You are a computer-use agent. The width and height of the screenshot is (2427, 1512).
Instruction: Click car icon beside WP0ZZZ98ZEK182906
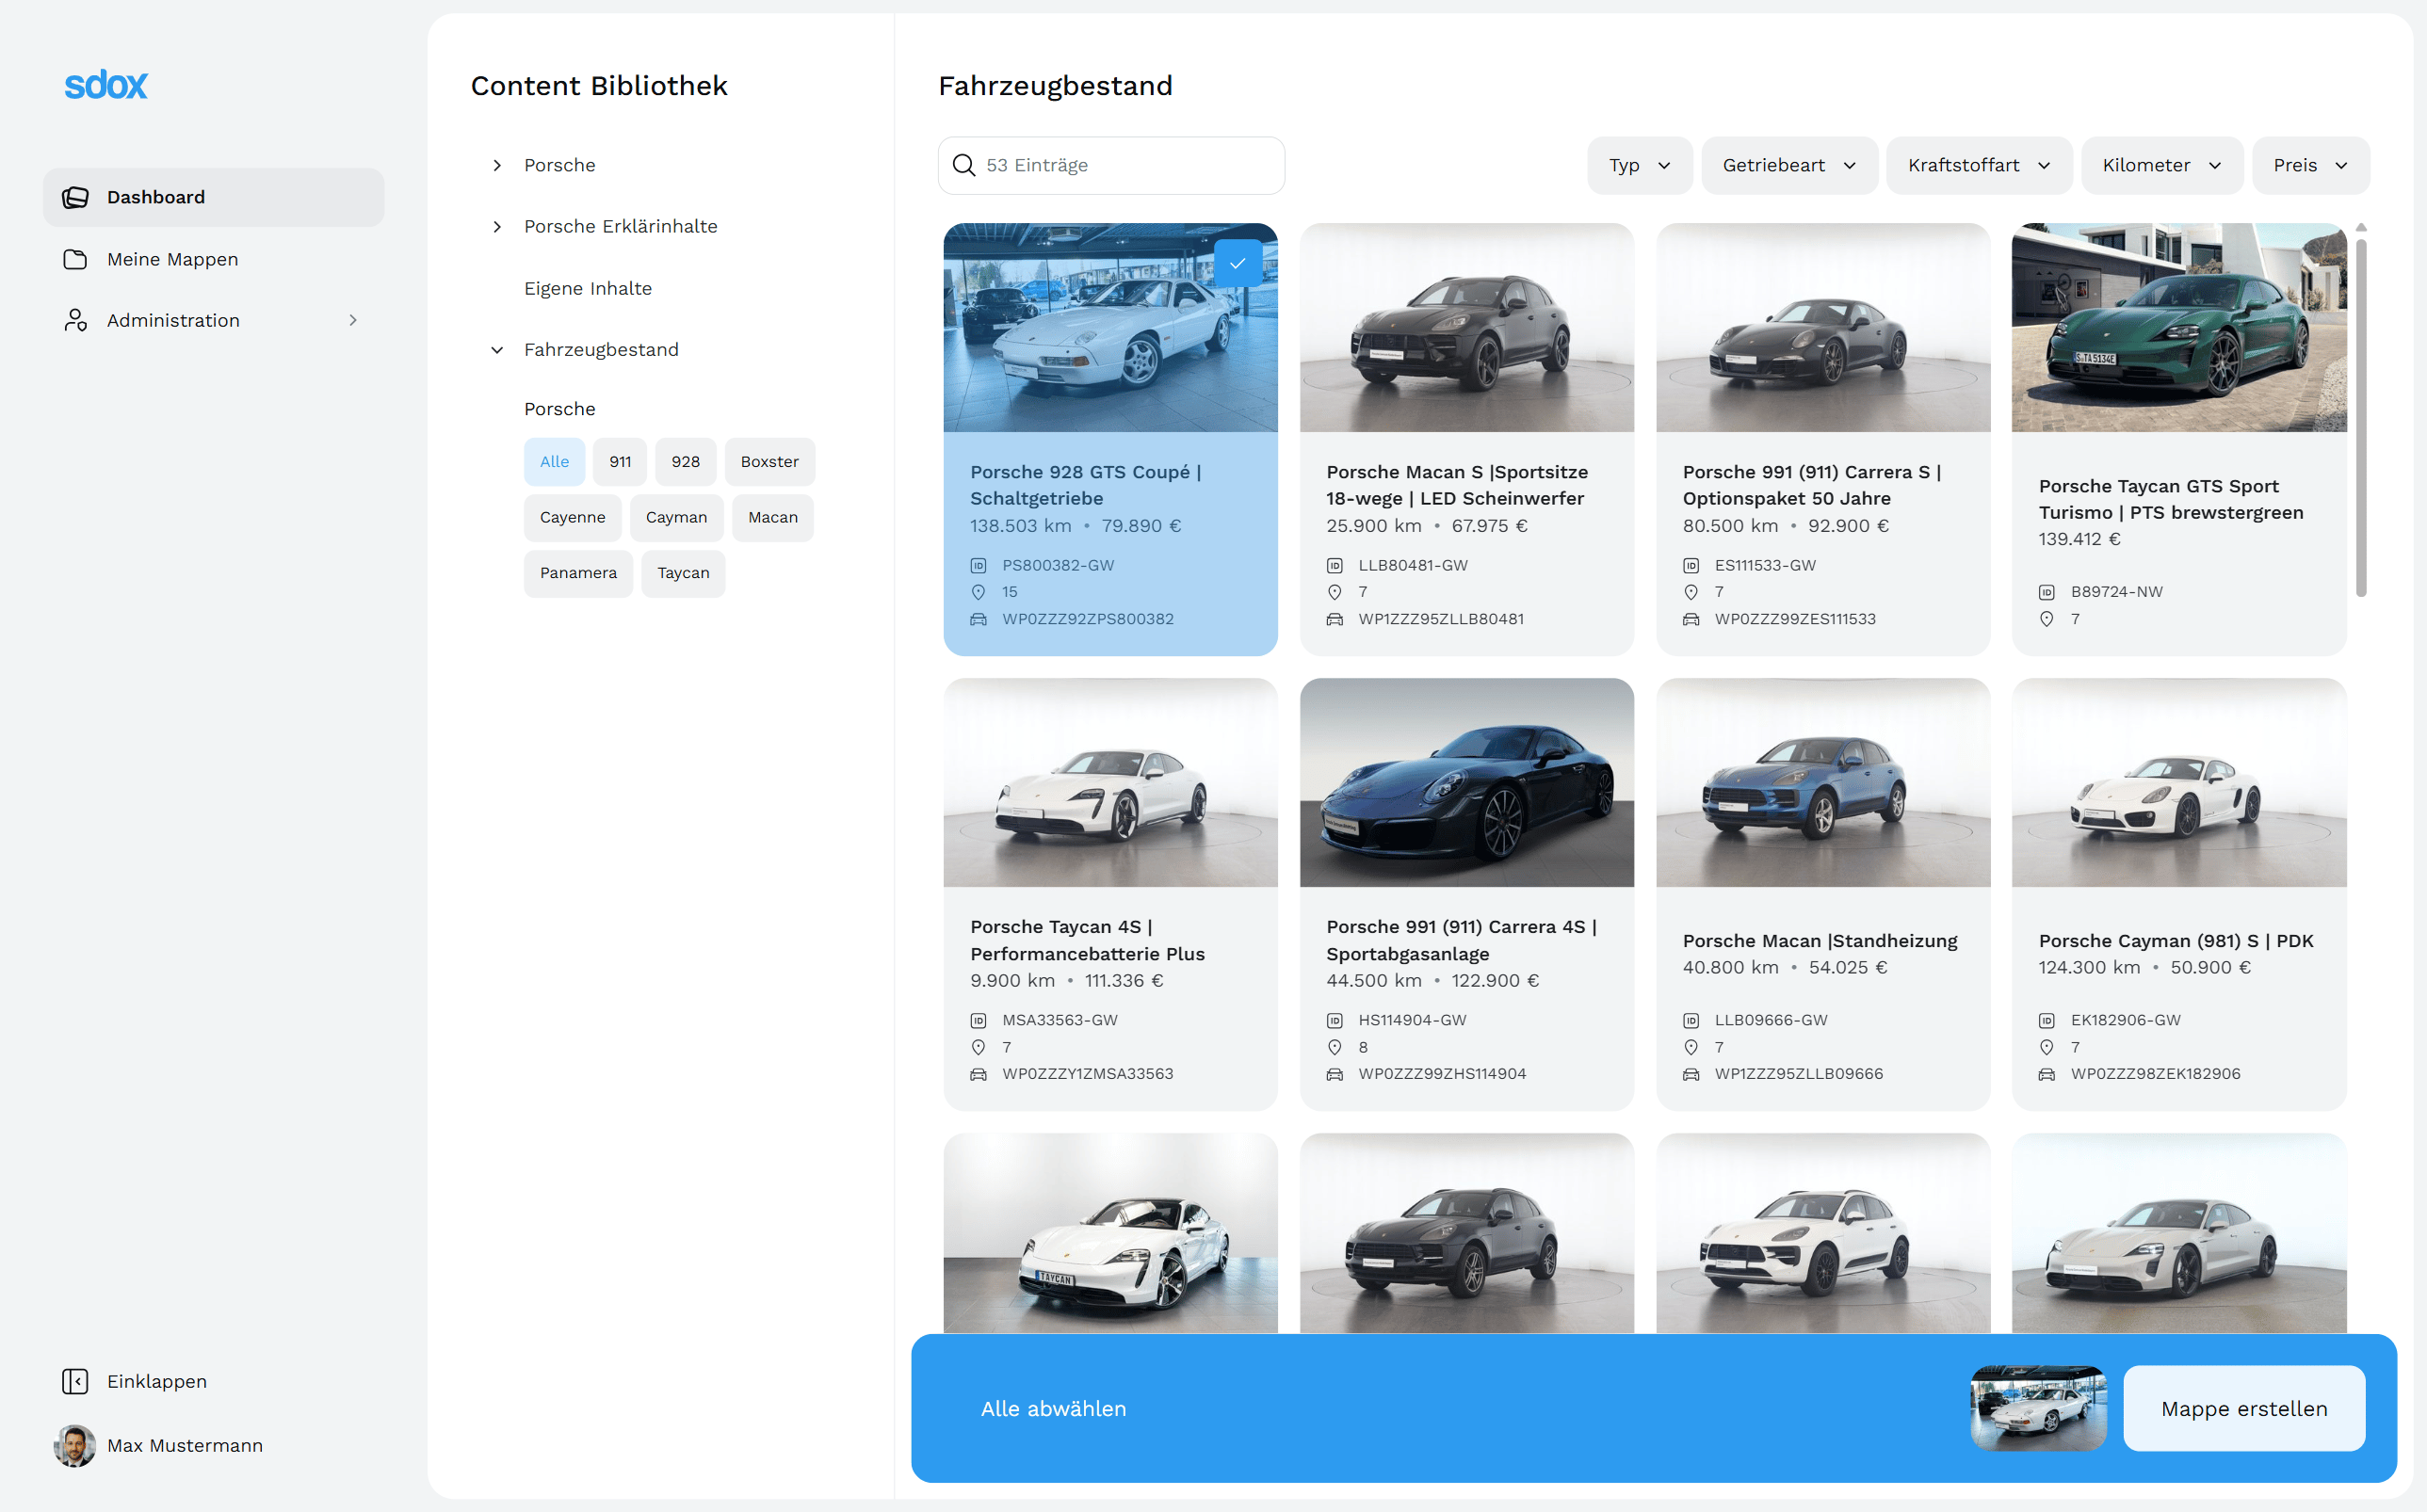(x=2047, y=1074)
